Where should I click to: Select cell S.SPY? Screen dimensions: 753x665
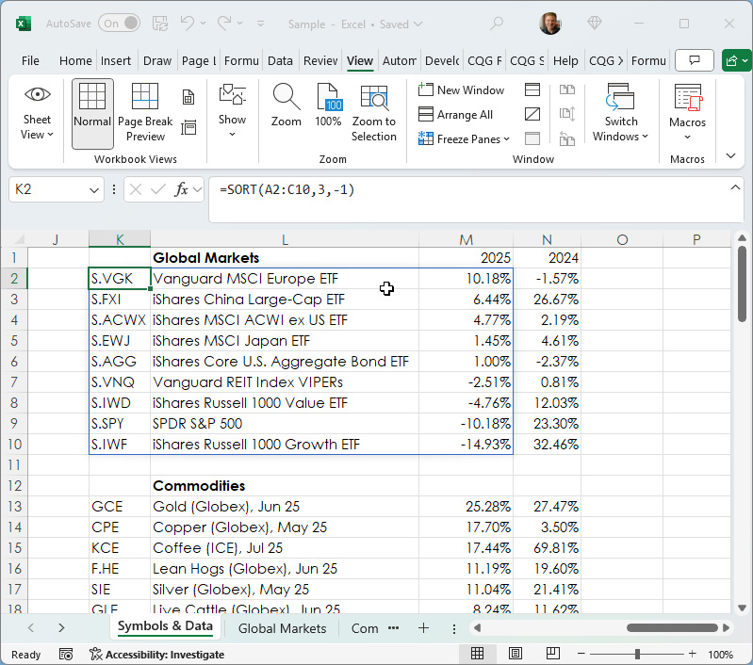[x=120, y=424]
